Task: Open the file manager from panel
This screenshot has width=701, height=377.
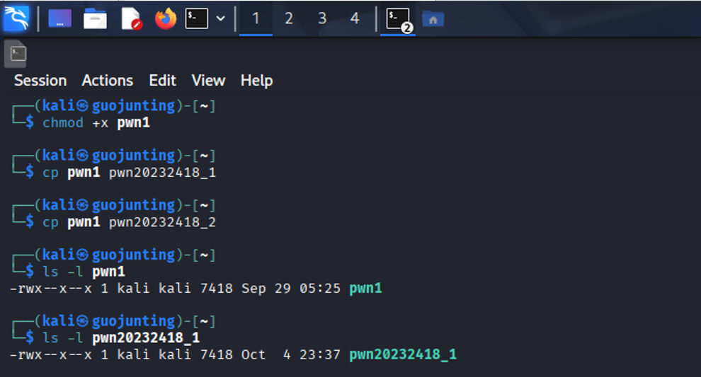Action: [x=95, y=19]
